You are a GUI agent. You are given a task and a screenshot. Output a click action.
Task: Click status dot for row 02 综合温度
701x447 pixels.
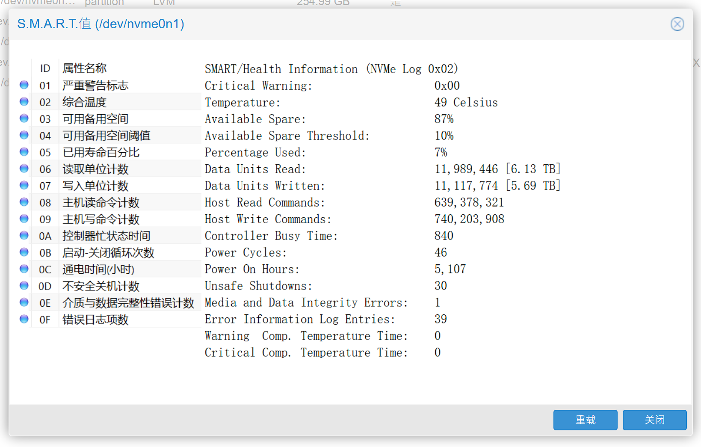[x=24, y=102]
